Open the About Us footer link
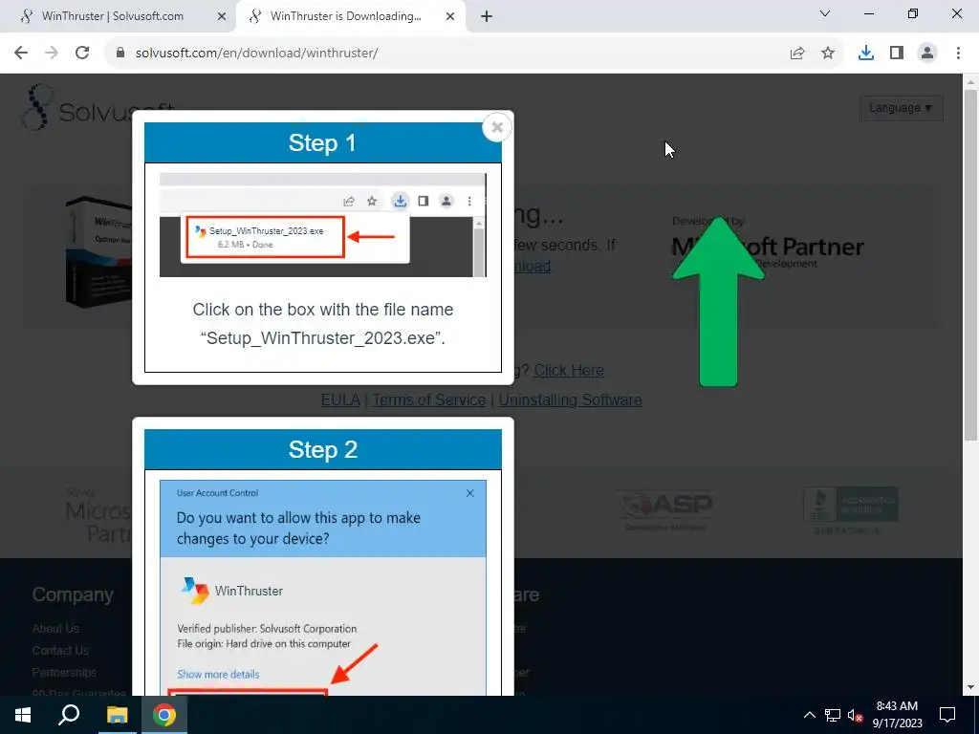Screen dimensions: 979x734 [x=55, y=629]
